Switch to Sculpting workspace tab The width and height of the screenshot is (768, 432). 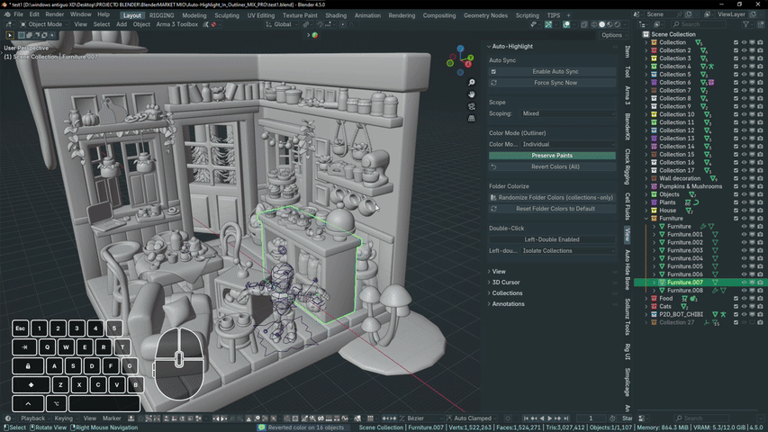point(227,15)
